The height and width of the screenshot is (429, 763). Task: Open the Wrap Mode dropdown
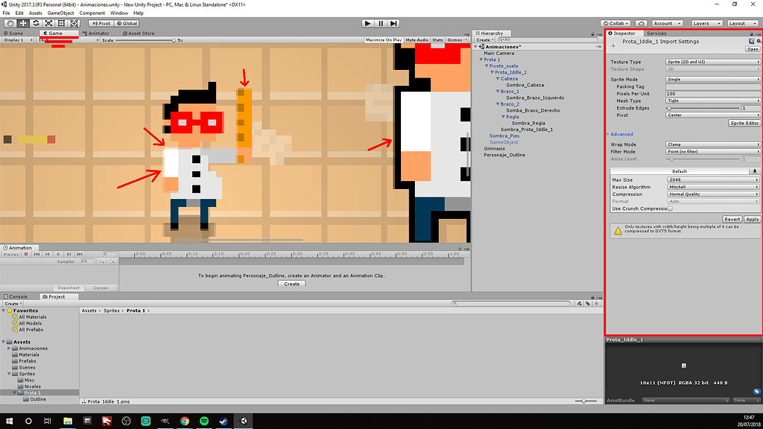(x=712, y=144)
